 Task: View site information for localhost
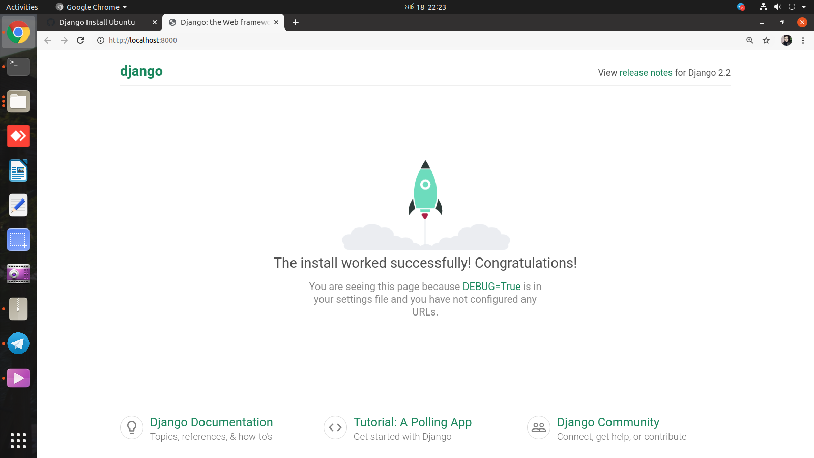101,40
